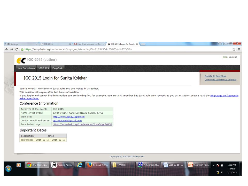
Task: Click the green padlock security icon
Action: [22, 49]
